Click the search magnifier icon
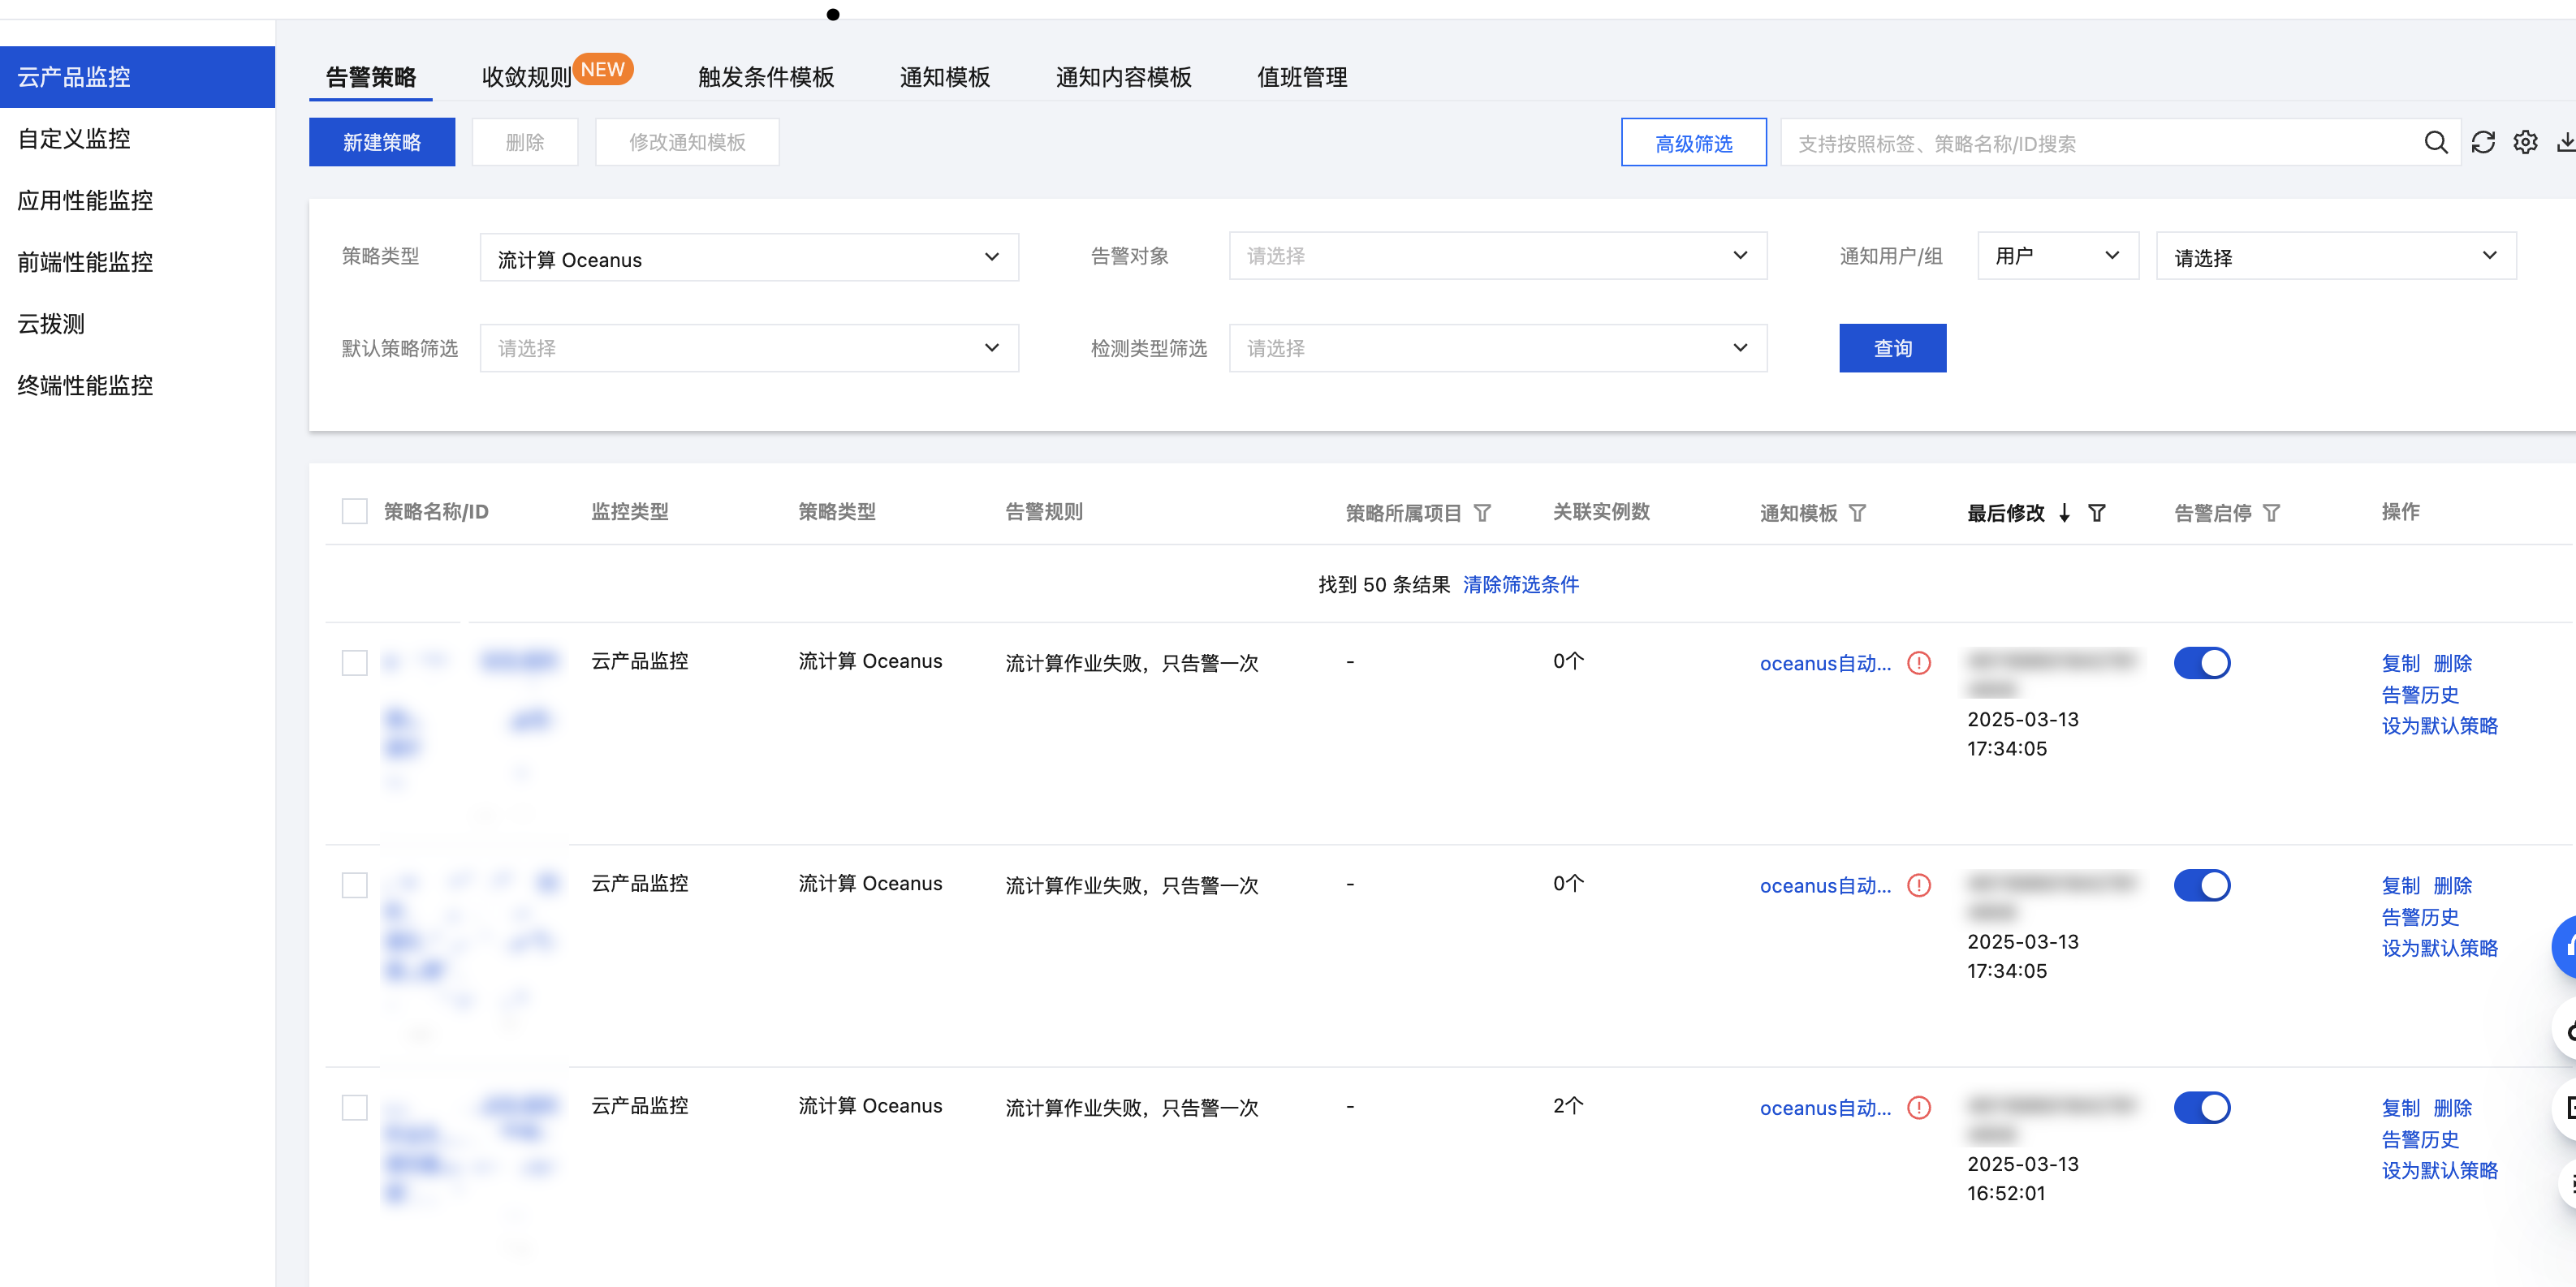Screen dimensions: 2576x1287 tap(2435, 143)
